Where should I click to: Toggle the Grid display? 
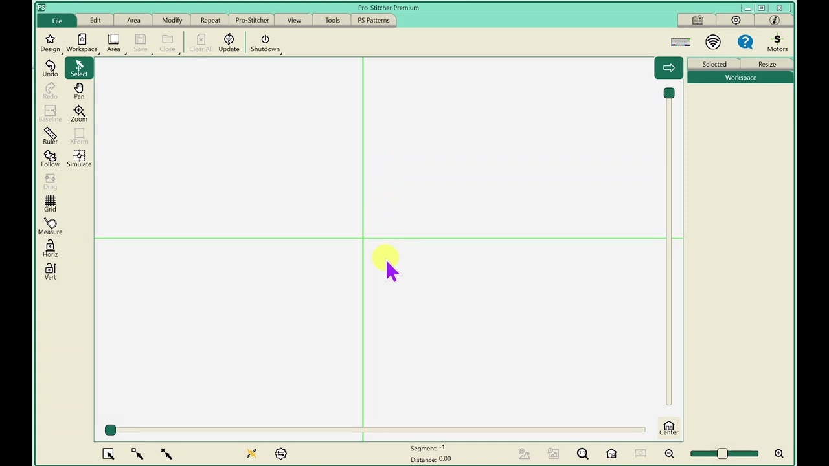[x=50, y=204]
